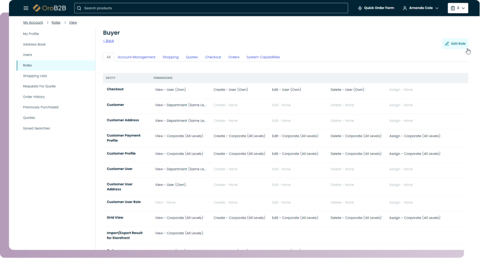Click the shopping list clipboard icon

pyautogui.click(x=453, y=8)
